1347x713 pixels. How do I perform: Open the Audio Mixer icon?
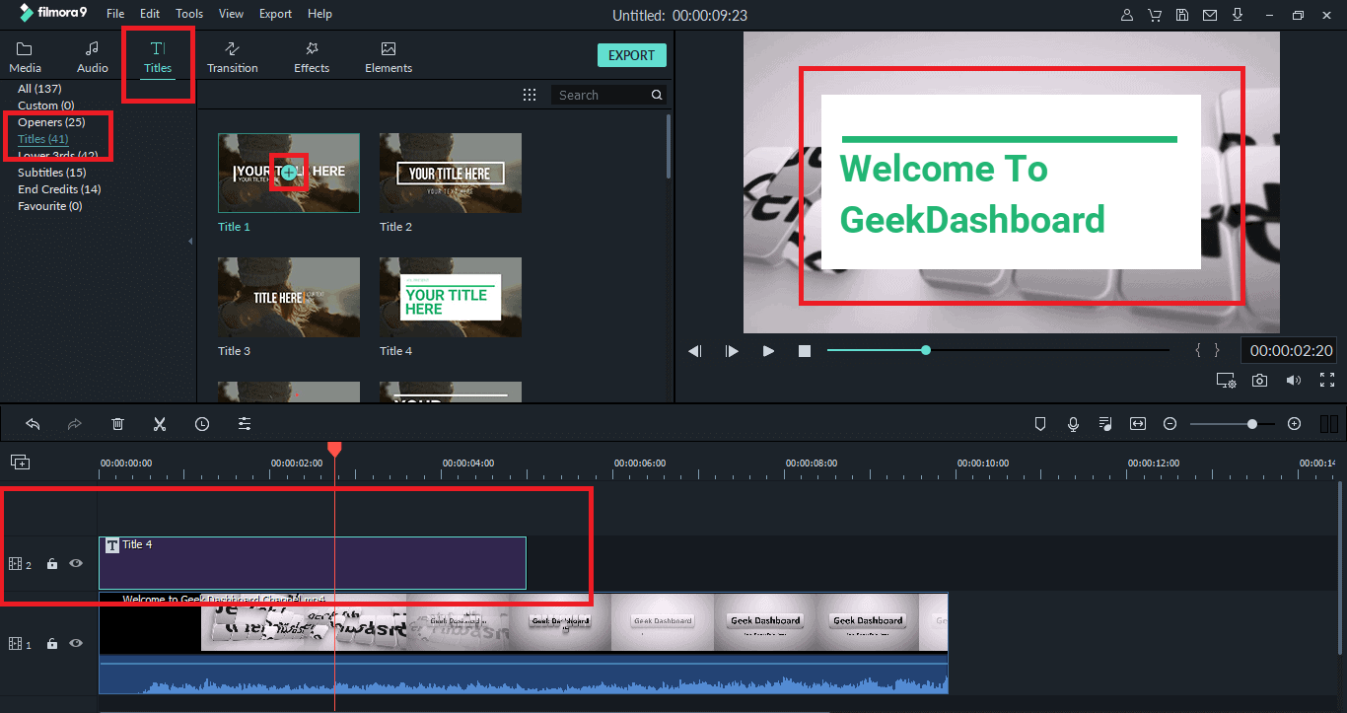[1105, 423]
